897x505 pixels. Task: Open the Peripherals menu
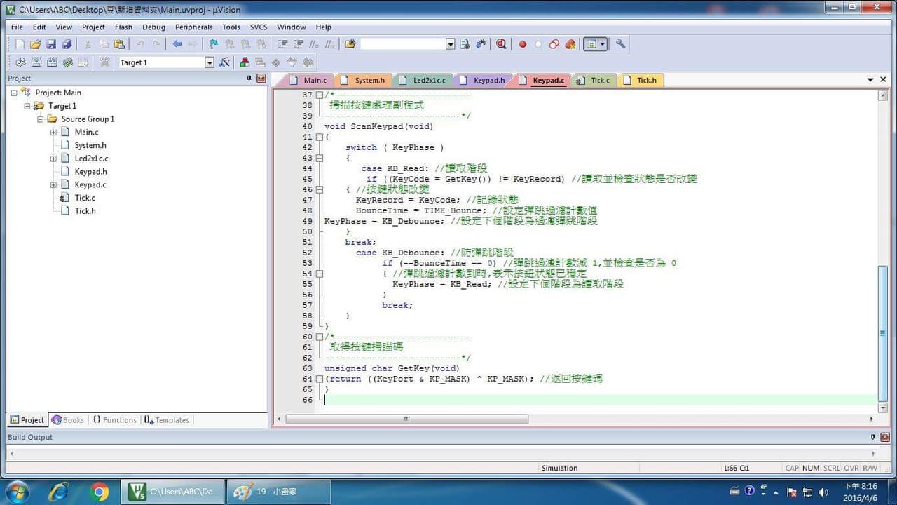(193, 27)
